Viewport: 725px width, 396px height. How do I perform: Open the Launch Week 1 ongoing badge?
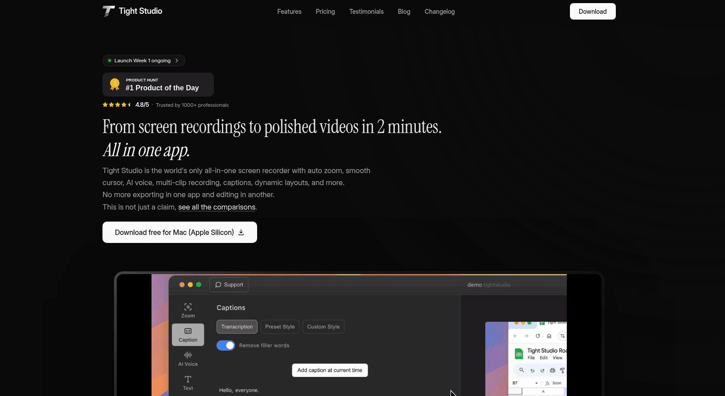point(144,61)
